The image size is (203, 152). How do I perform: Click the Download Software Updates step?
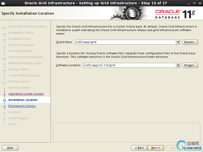(x=27, y=26)
